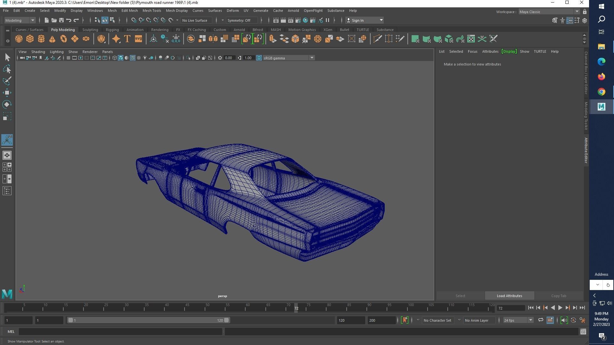Switch to four-view panel layout
This screenshot has height=345, width=614.
pos(7,167)
